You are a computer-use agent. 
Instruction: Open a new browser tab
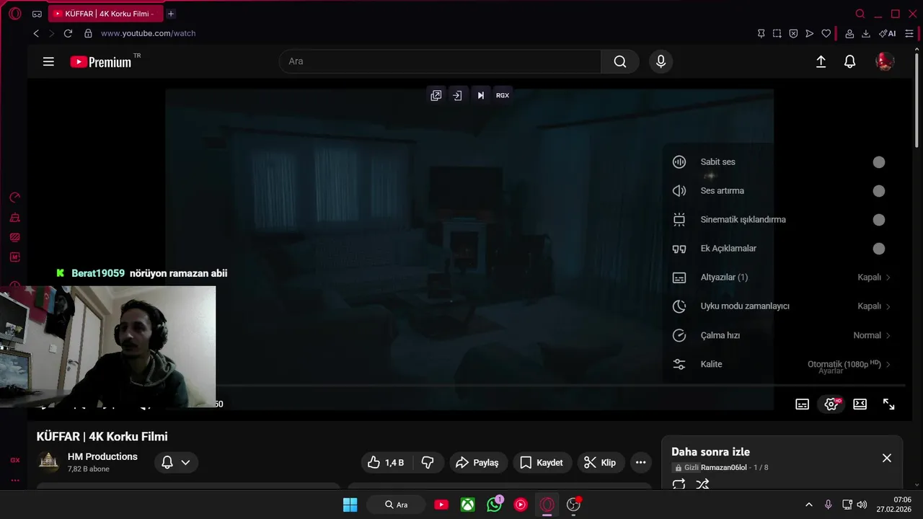point(171,14)
